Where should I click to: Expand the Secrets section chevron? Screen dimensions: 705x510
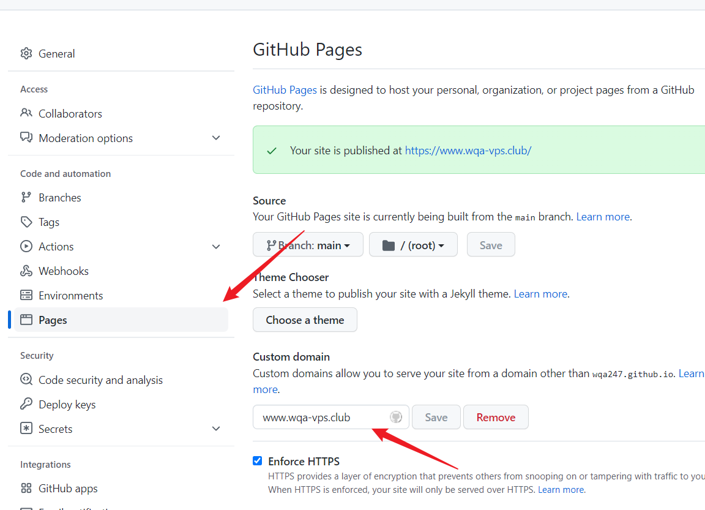(216, 429)
